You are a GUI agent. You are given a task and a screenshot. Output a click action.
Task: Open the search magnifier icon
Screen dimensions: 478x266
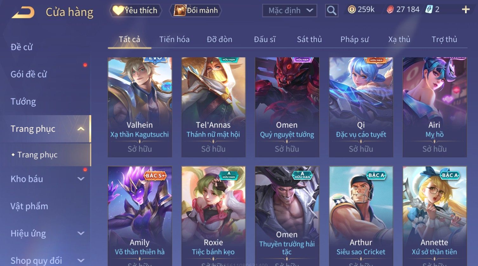tap(332, 10)
